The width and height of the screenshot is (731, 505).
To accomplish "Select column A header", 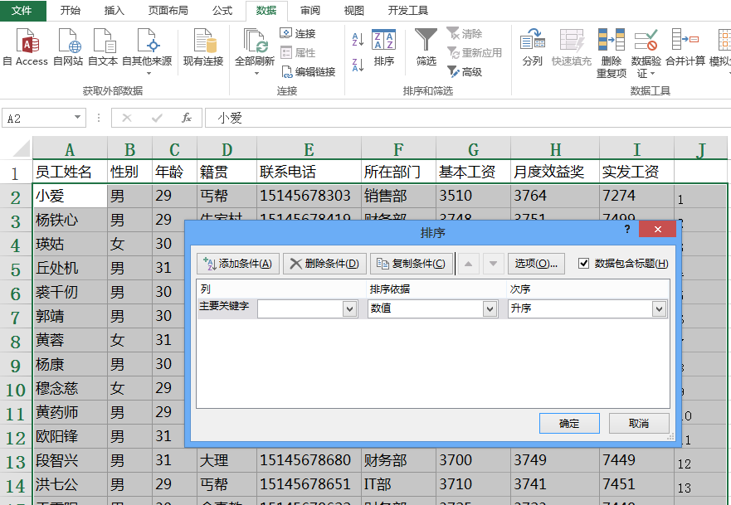I will [70, 149].
